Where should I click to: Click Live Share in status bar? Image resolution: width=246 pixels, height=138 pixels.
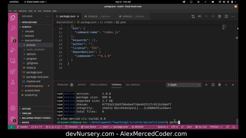pyautogui.click(x=88, y=127)
